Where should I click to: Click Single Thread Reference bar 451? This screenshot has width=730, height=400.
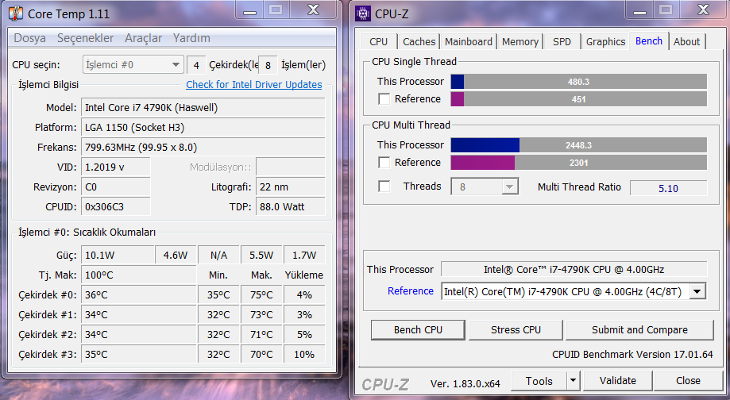tap(579, 99)
